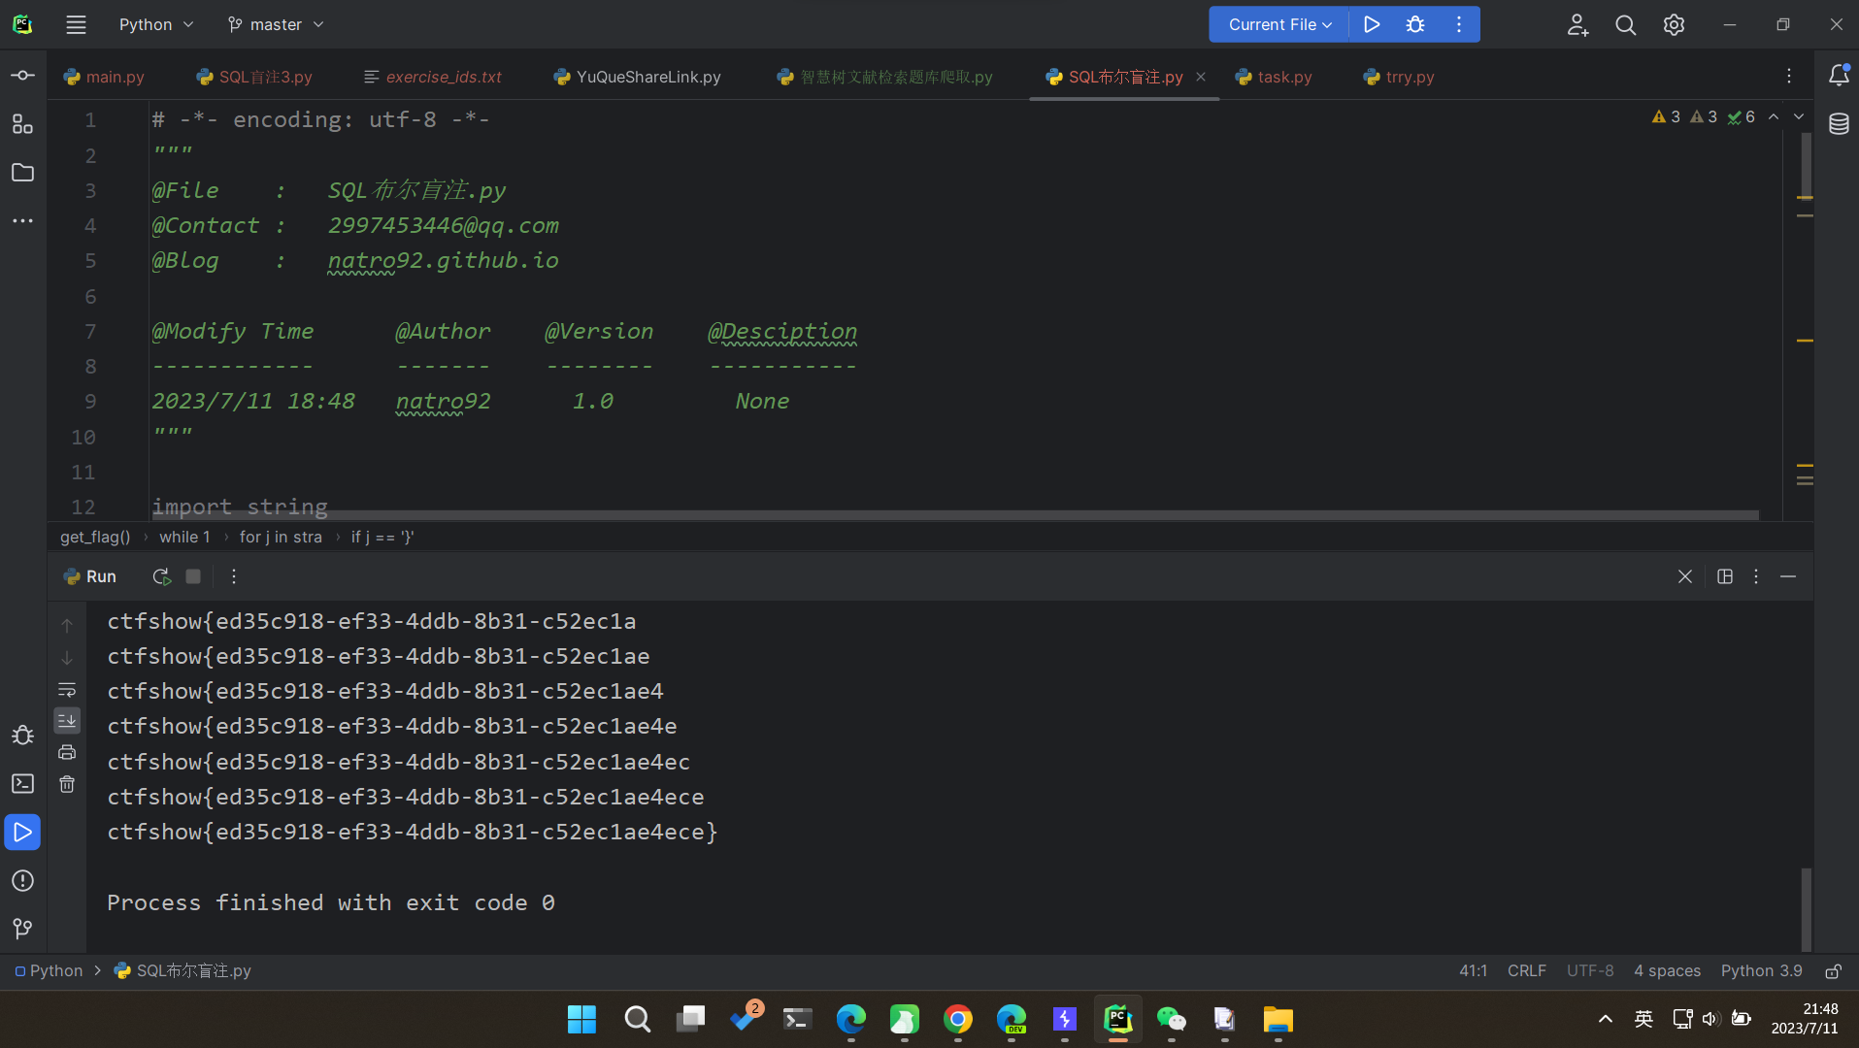This screenshot has height=1048, width=1859.
Task: Clear all console output
Action: click(67, 784)
